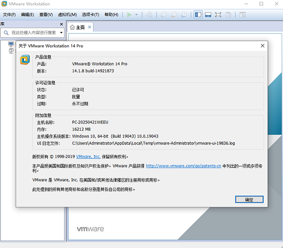Open the 选项卡(T) menu

click(91, 15)
